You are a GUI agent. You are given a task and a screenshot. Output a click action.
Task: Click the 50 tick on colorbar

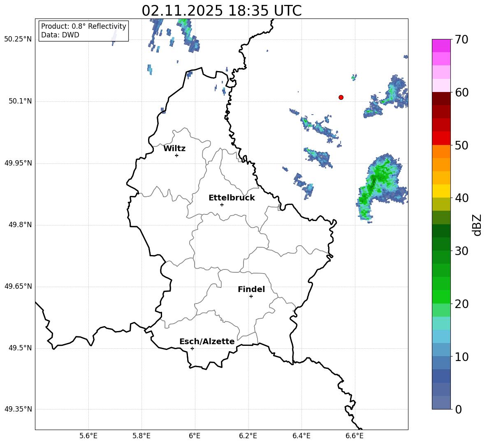pyautogui.click(x=461, y=145)
